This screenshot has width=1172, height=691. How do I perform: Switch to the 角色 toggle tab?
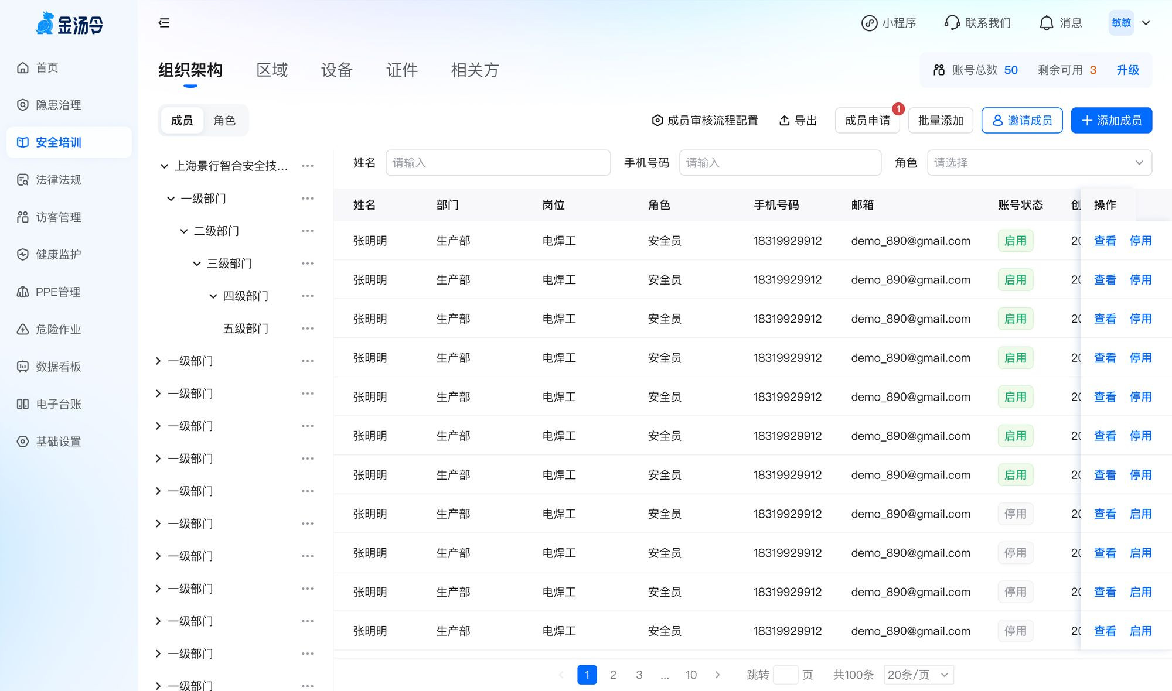click(224, 120)
